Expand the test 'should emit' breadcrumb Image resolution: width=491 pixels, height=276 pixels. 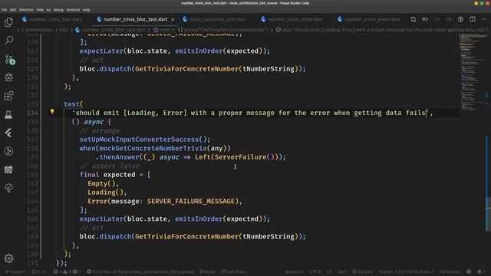click(x=381, y=30)
